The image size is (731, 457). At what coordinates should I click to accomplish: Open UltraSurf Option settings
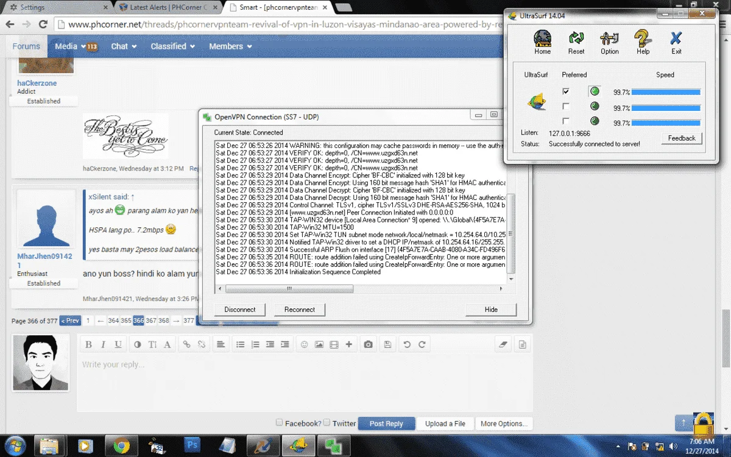(x=609, y=42)
